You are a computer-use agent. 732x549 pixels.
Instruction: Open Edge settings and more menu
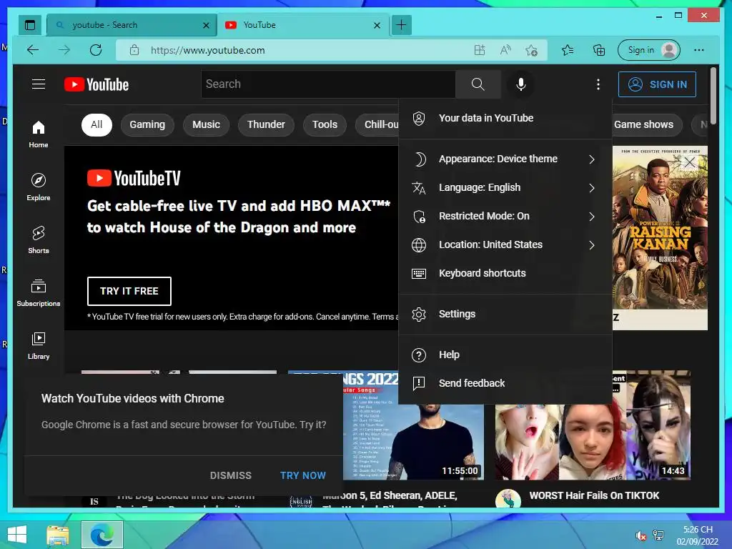tap(699, 50)
